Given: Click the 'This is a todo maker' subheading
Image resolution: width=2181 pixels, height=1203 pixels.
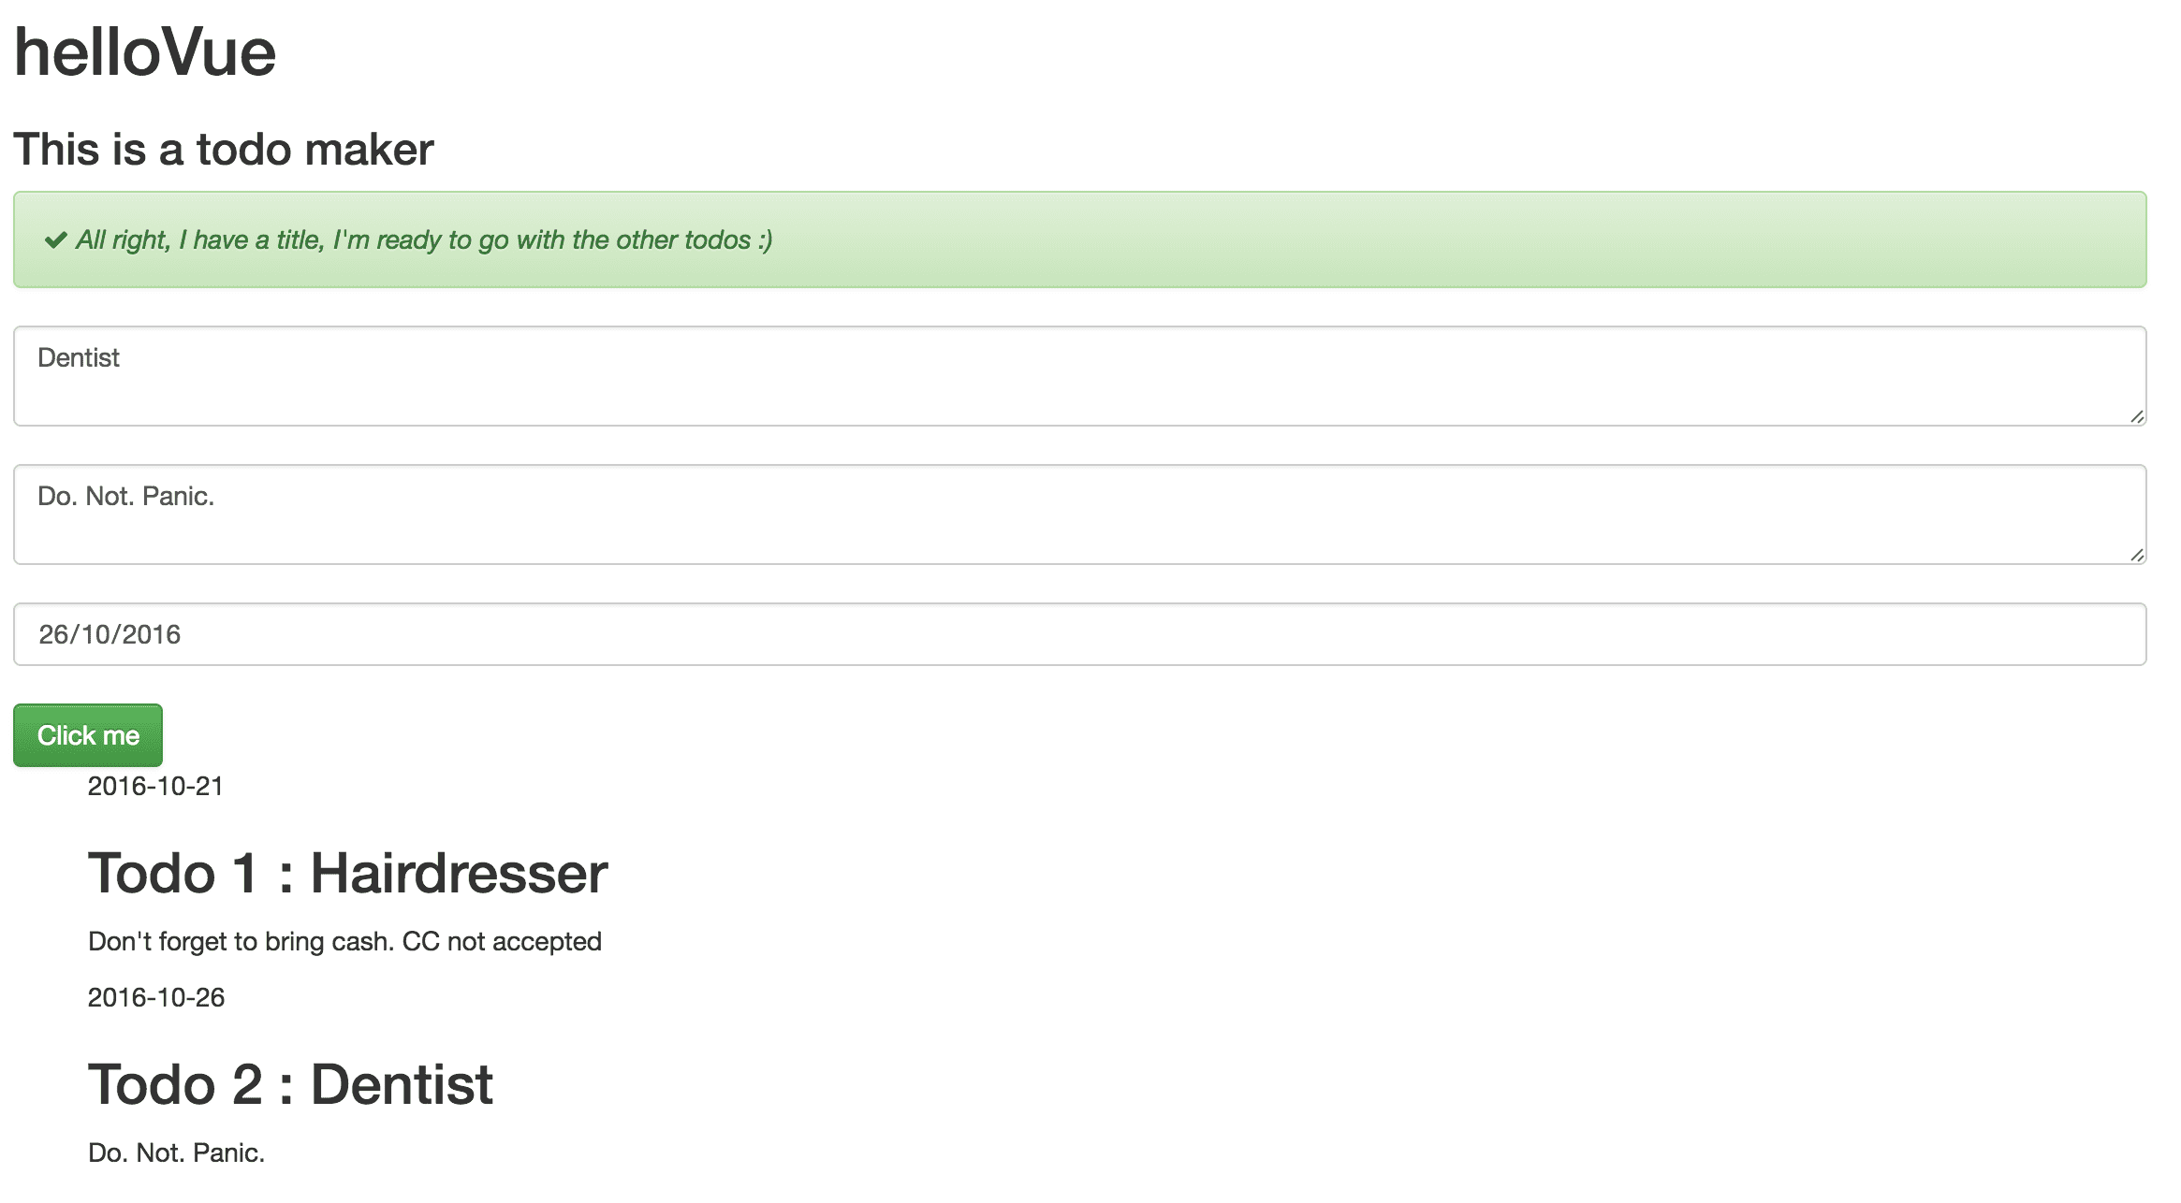Looking at the screenshot, I should coord(224,150).
